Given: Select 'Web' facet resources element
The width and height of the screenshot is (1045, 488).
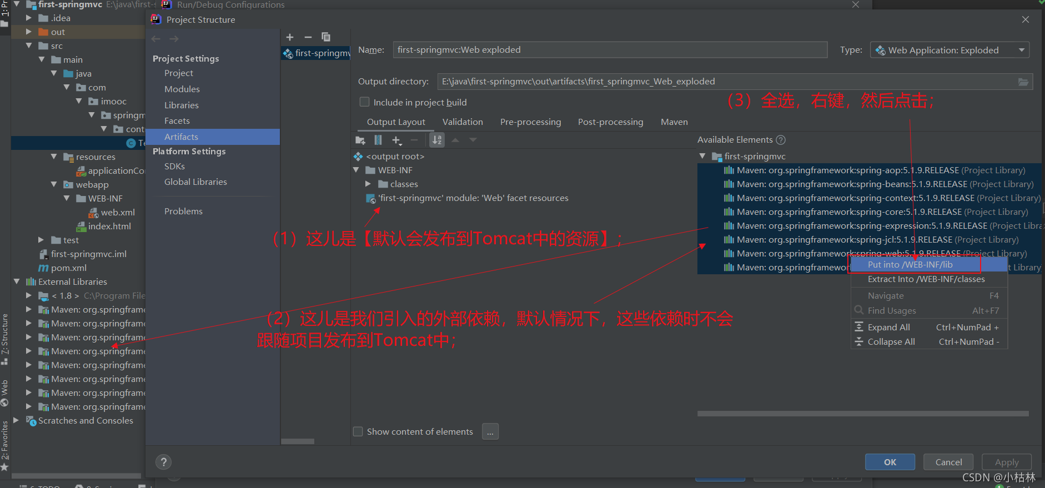Looking at the screenshot, I should [468, 198].
